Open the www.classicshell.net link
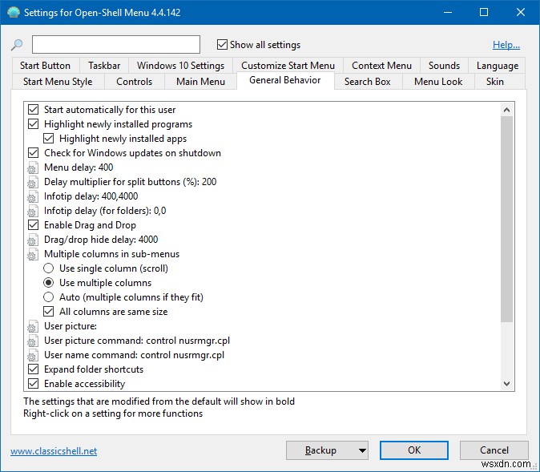The image size is (540, 472). tap(54, 451)
